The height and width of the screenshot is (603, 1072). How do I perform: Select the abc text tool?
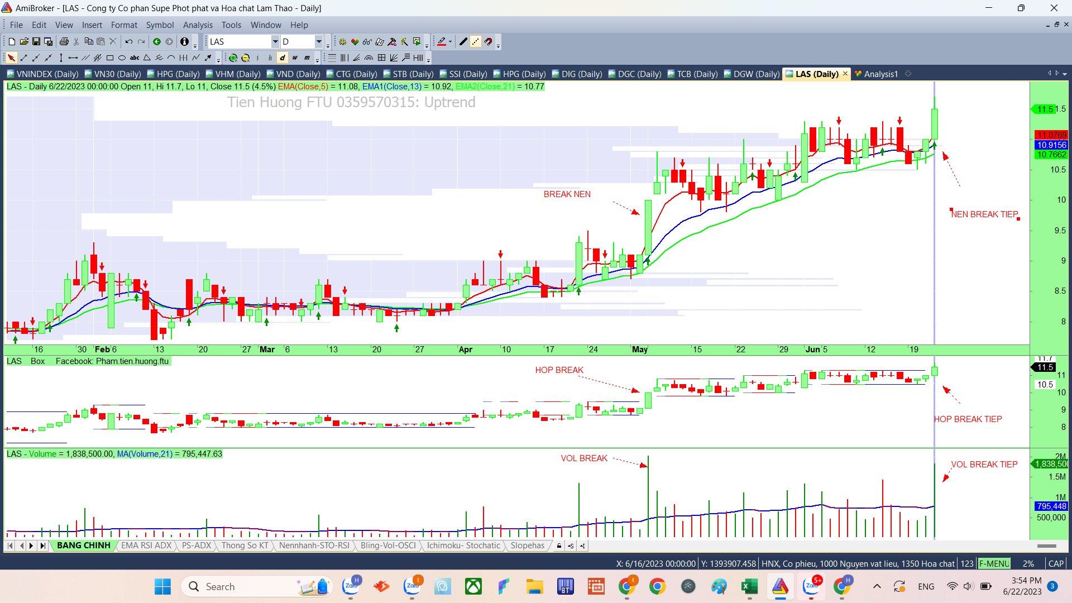pos(135,58)
